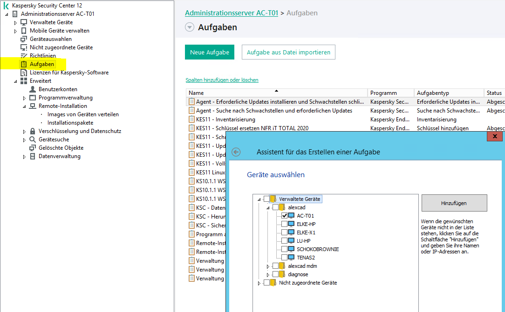
Task: Select Images von Geräten verteilen tree item
Action: tap(83, 114)
